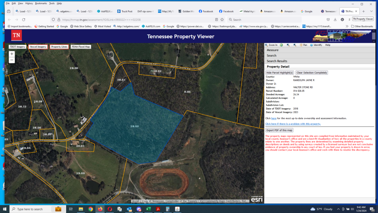Click the globe full extent icon
The image size is (378, 213).
[x=281, y=45]
